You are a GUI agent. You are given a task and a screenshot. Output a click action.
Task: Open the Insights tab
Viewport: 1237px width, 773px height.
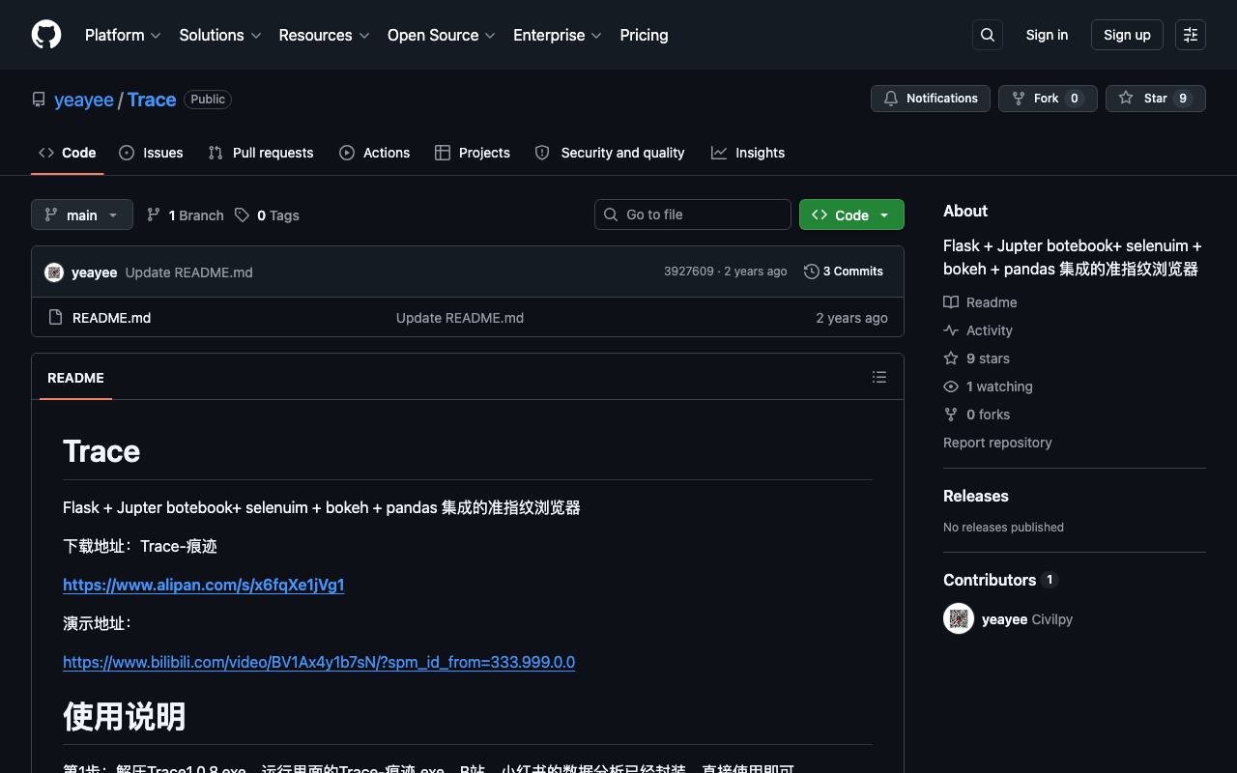pyautogui.click(x=748, y=153)
